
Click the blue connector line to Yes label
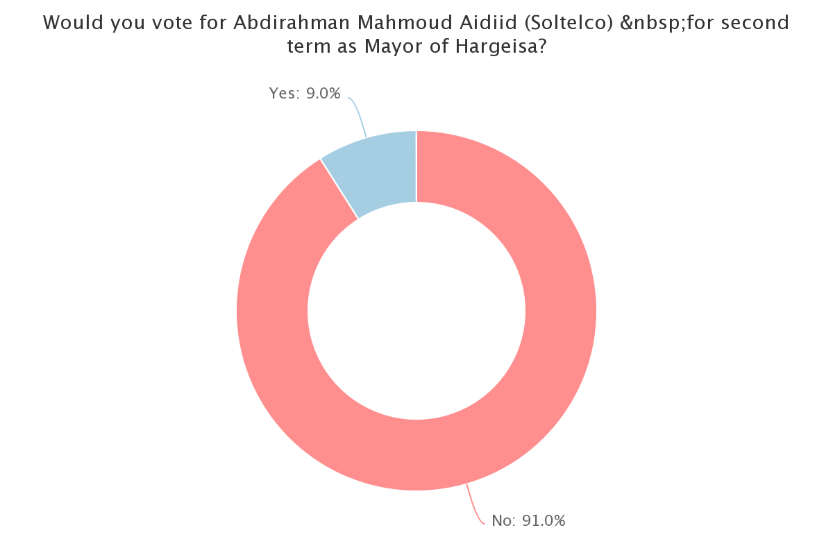point(357,115)
